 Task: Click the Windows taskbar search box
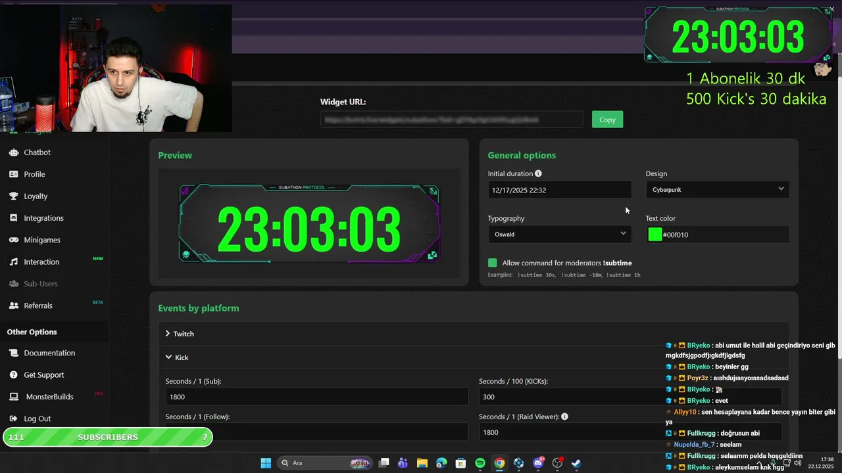click(x=324, y=463)
